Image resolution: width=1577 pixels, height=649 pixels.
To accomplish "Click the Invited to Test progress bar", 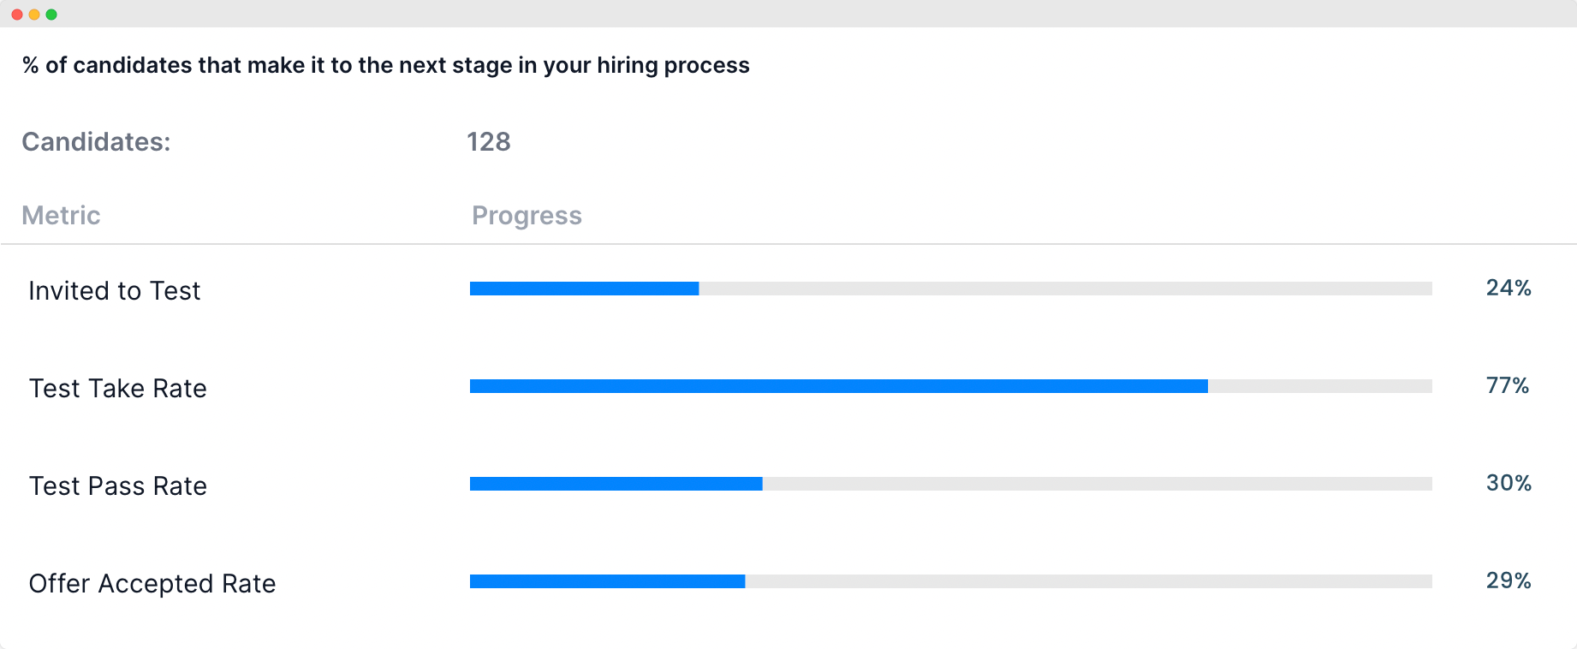I will 951,289.
